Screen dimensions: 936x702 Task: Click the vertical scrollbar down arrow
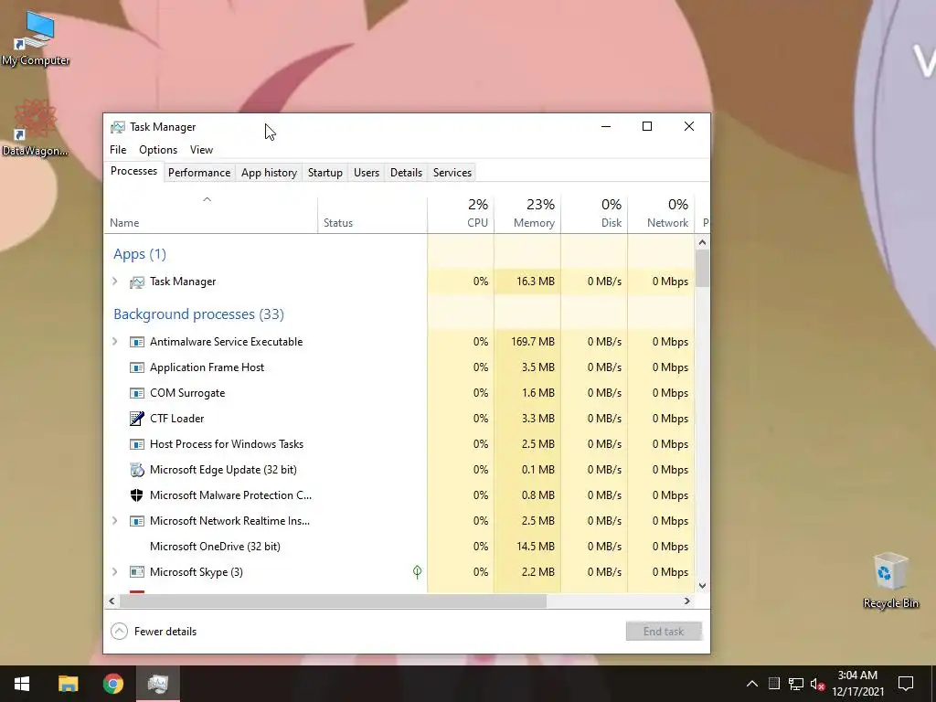(702, 586)
